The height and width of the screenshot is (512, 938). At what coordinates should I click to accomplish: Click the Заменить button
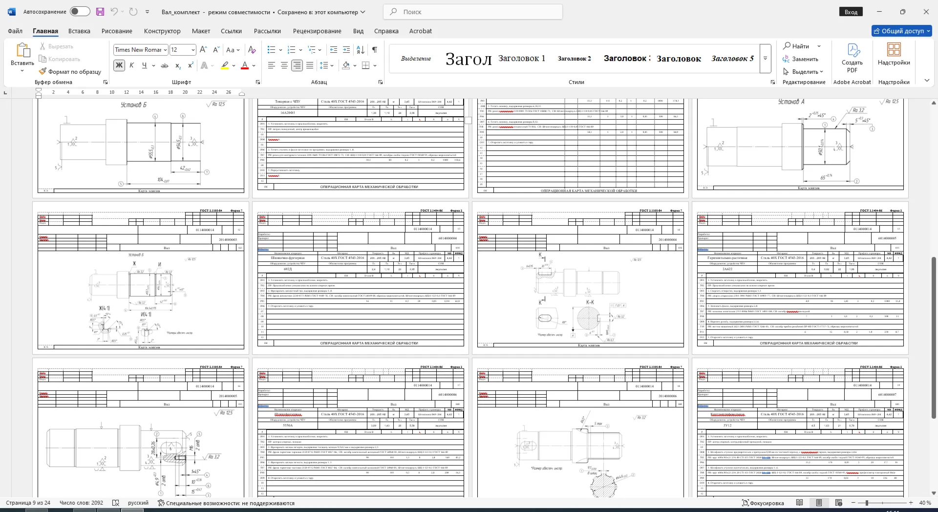[x=800, y=59]
